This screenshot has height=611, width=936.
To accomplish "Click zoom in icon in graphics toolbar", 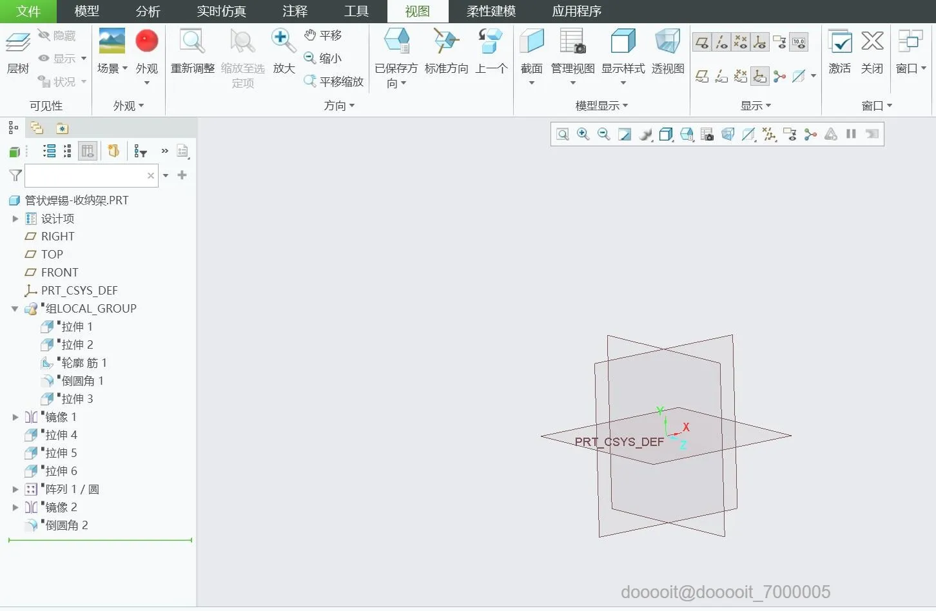I will pos(583,134).
